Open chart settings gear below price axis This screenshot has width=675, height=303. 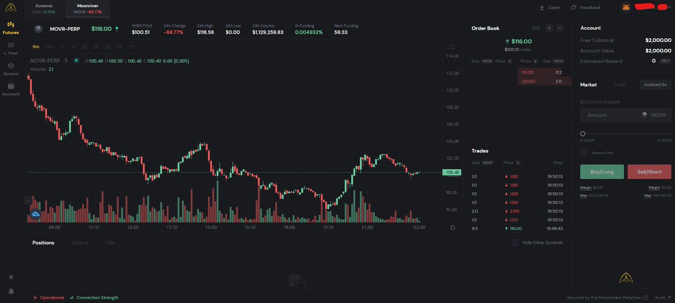point(453,227)
